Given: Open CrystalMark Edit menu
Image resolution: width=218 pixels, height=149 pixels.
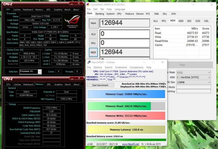Looking at the screenshot, I should click(x=95, y=9).
